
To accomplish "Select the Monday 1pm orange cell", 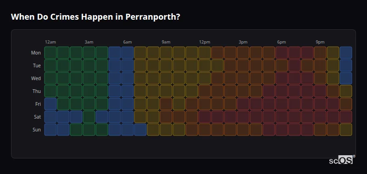I will click(217, 53).
